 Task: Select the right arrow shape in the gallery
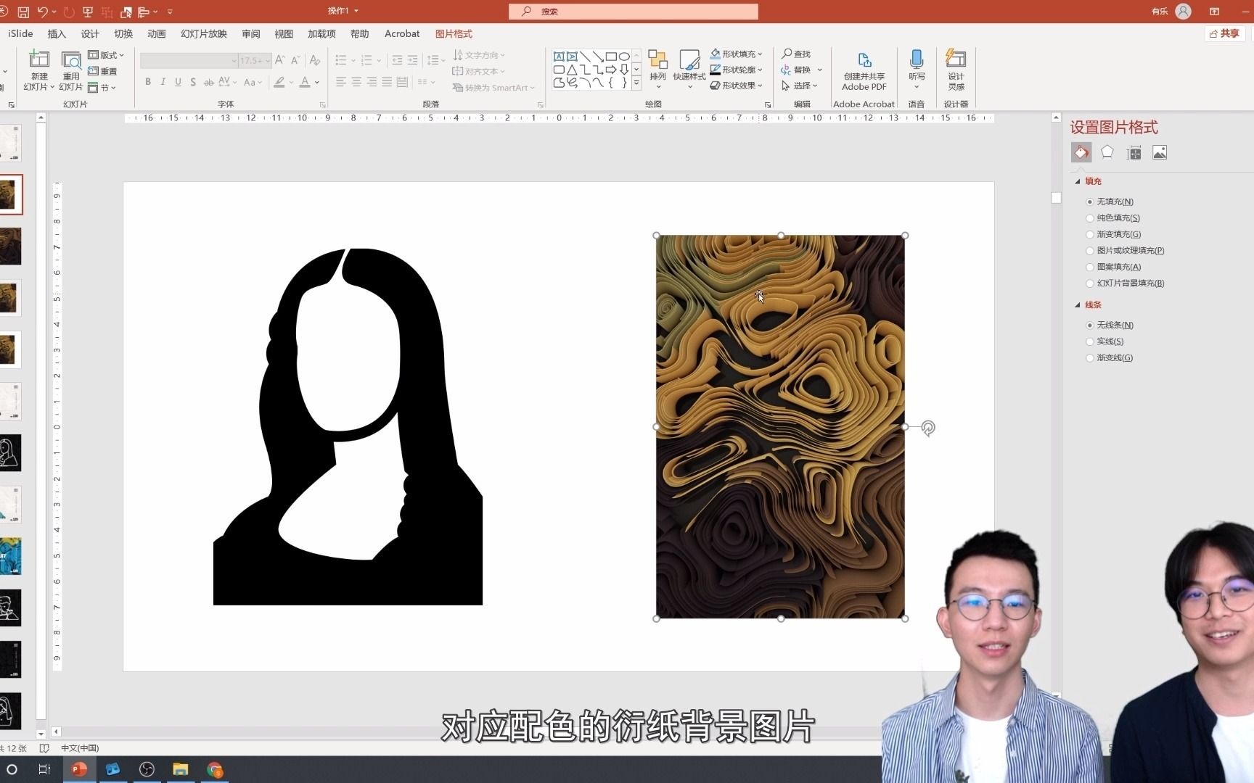tap(611, 70)
